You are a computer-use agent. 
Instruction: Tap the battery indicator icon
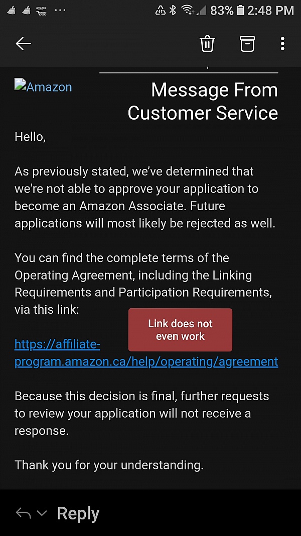click(x=240, y=10)
